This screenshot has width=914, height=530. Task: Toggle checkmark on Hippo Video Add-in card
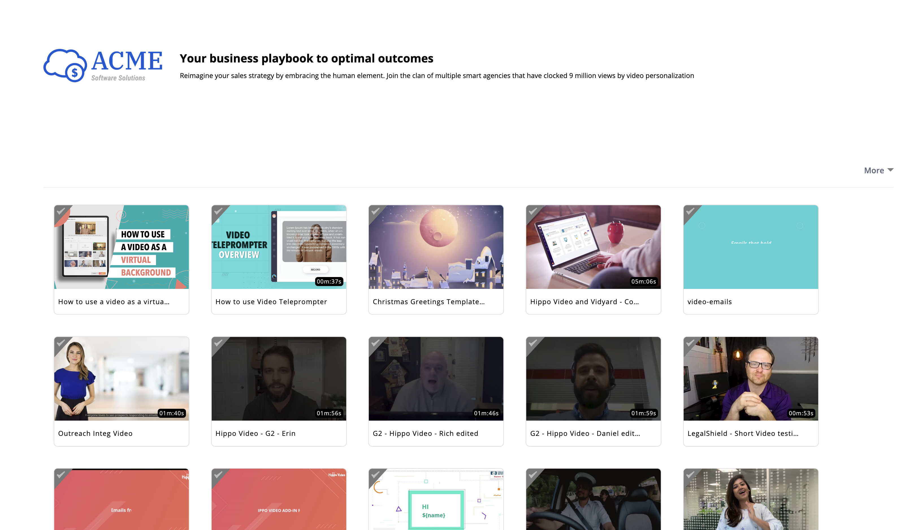click(218, 475)
